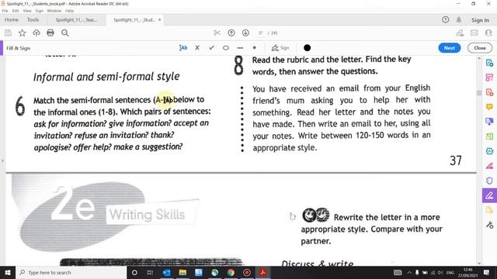Select the line tool
This screenshot has height=279, width=497.
click(x=240, y=48)
